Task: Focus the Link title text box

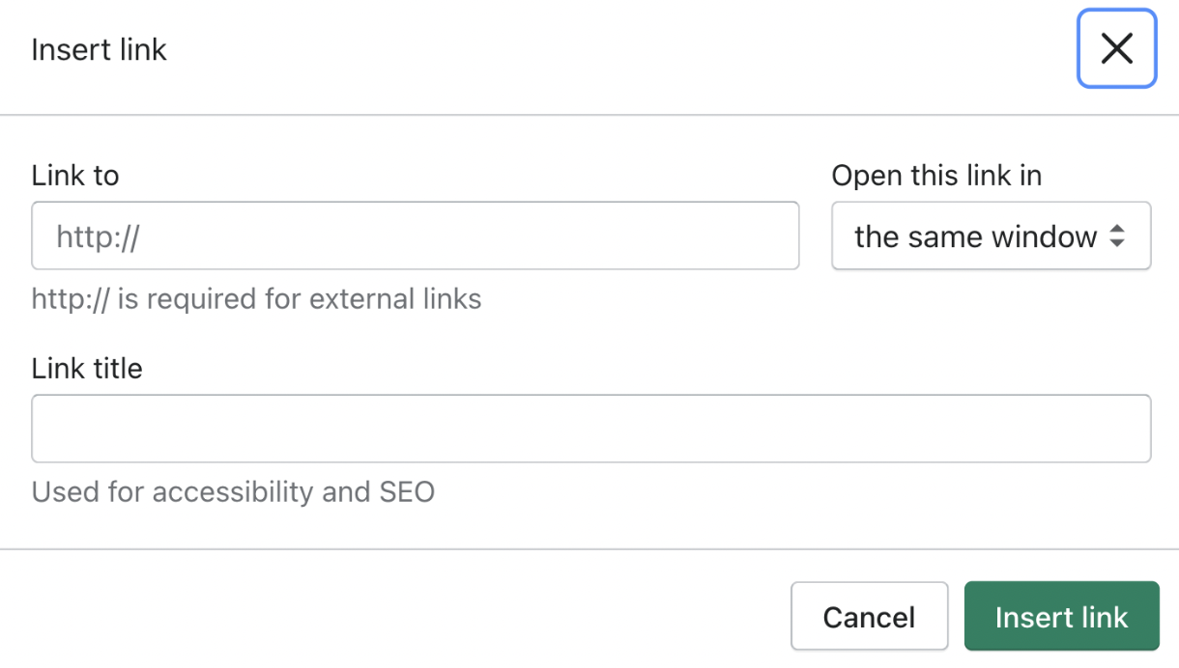Action: (x=590, y=429)
